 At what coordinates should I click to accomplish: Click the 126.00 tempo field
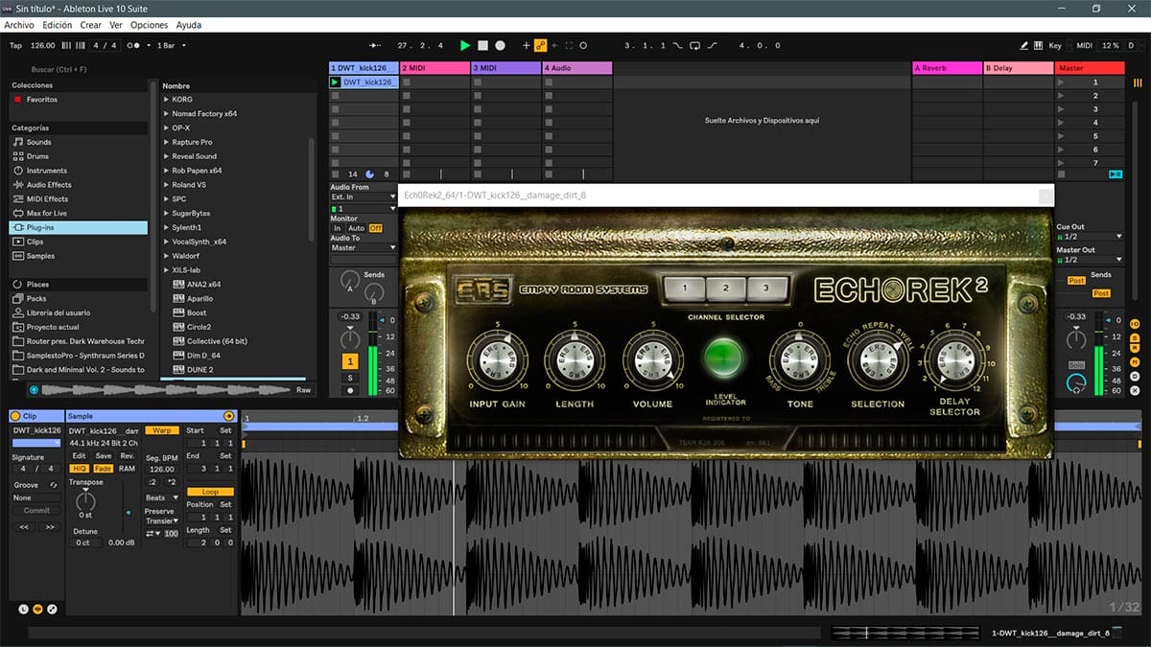pos(42,45)
